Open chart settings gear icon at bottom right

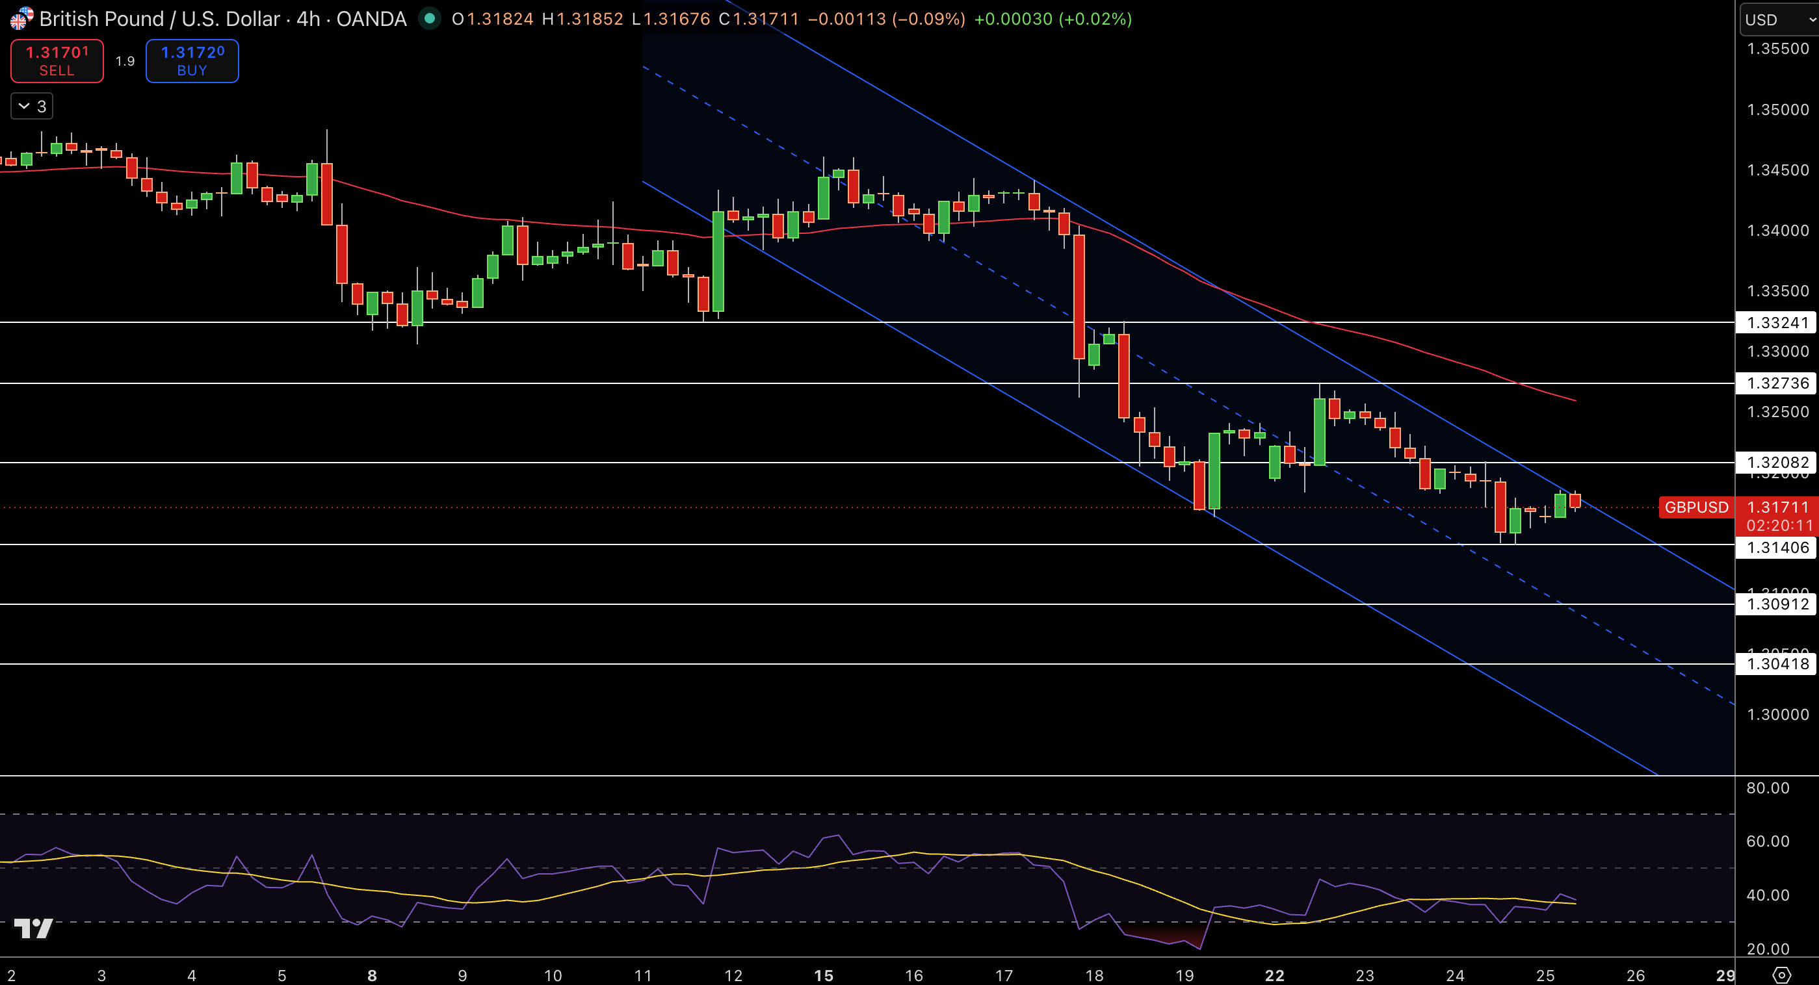(1781, 975)
